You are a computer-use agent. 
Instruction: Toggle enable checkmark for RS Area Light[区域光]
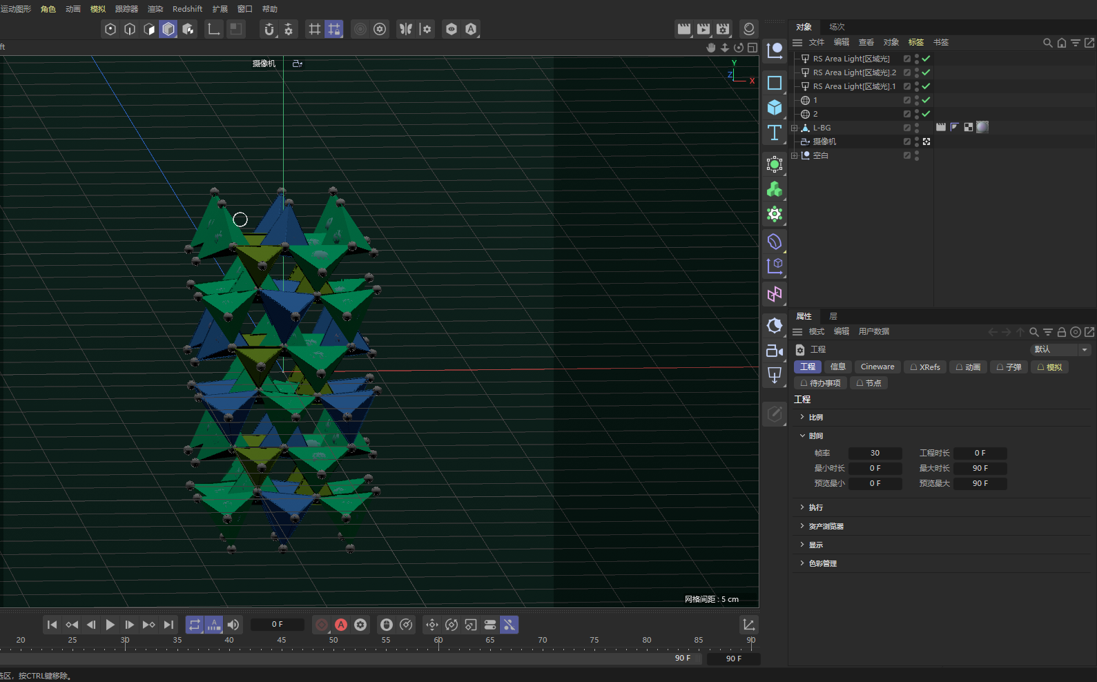coord(926,59)
